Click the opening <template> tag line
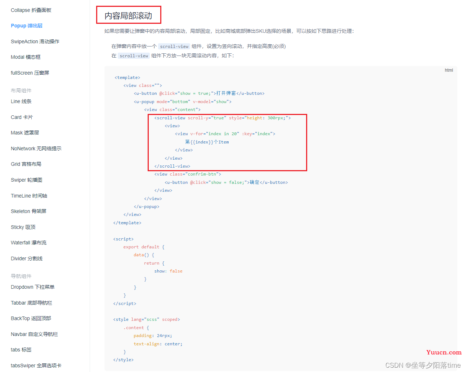 127,77
